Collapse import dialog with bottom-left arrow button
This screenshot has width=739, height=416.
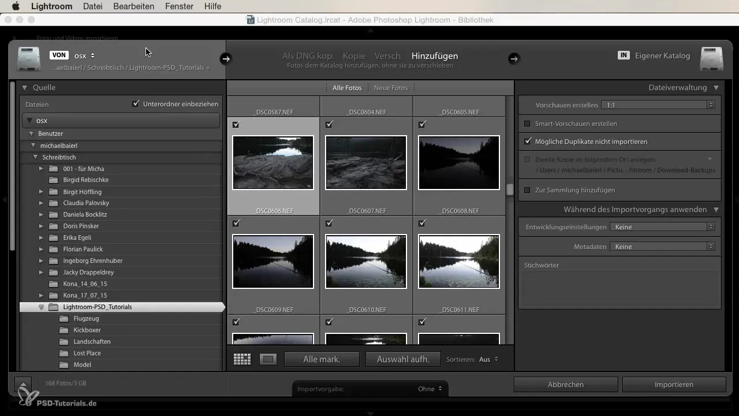(x=23, y=384)
